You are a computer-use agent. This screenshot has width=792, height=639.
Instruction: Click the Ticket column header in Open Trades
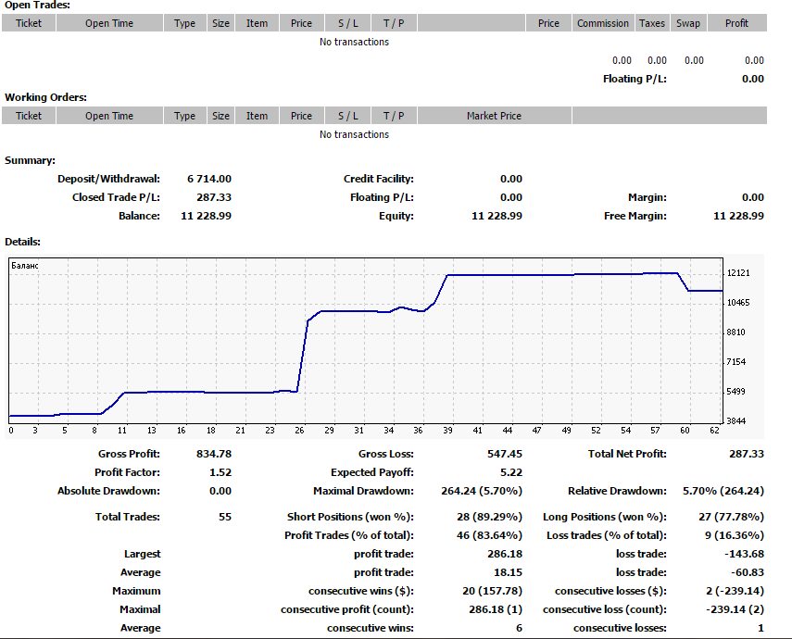coord(29,23)
